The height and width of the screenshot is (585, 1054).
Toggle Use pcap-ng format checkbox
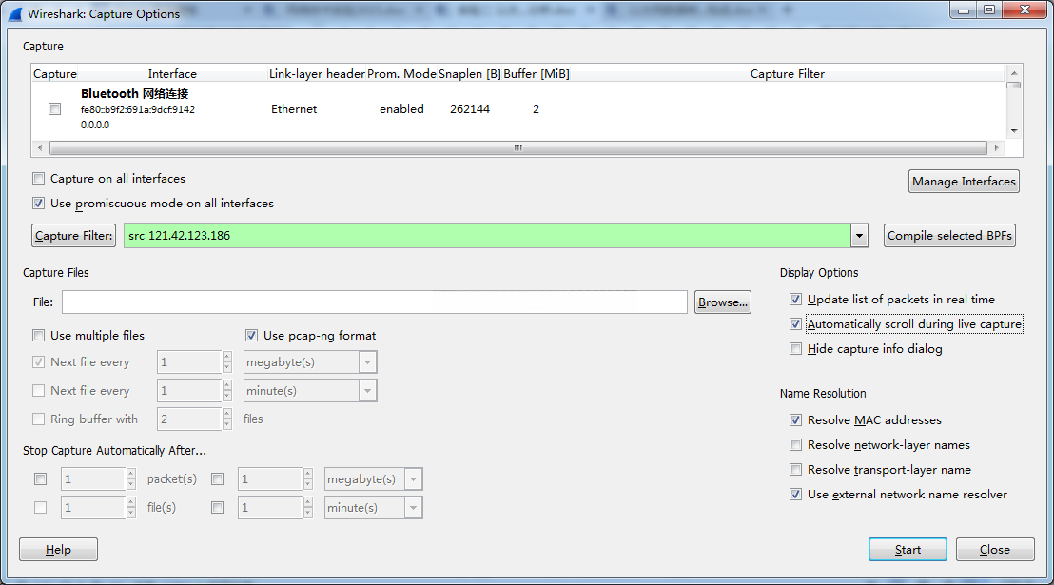point(251,336)
